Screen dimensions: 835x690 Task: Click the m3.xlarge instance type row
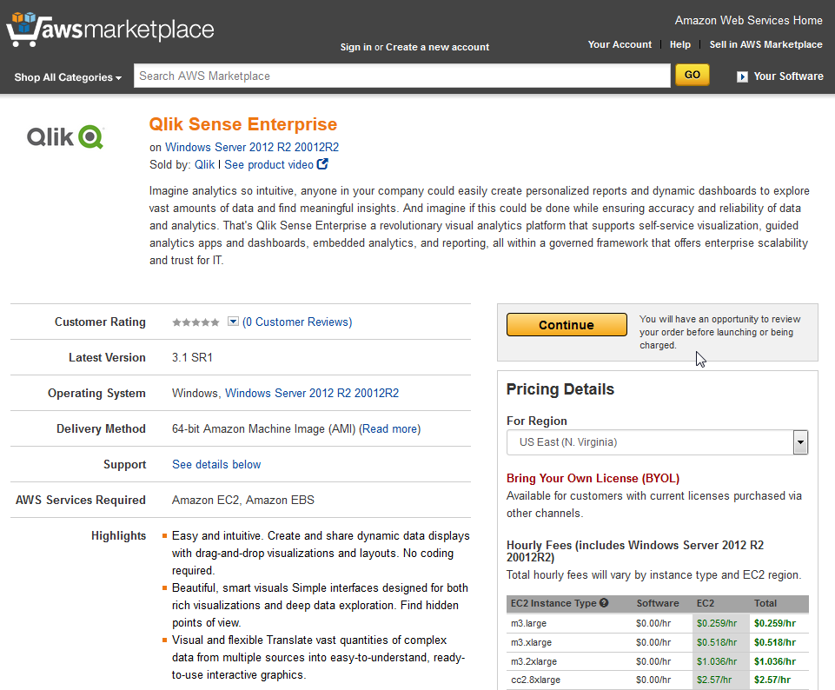point(657,642)
